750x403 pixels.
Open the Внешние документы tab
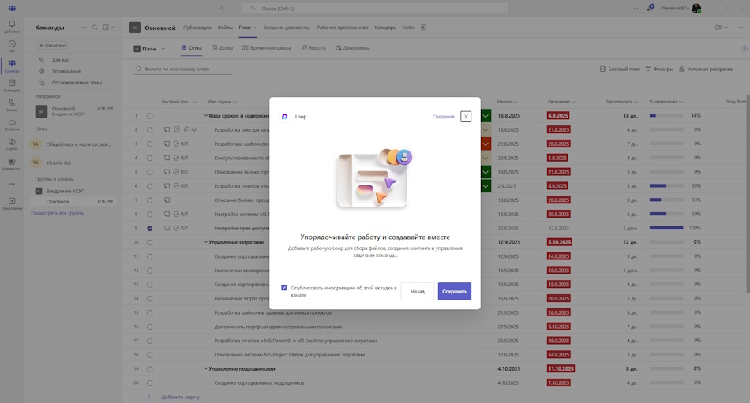(287, 28)
